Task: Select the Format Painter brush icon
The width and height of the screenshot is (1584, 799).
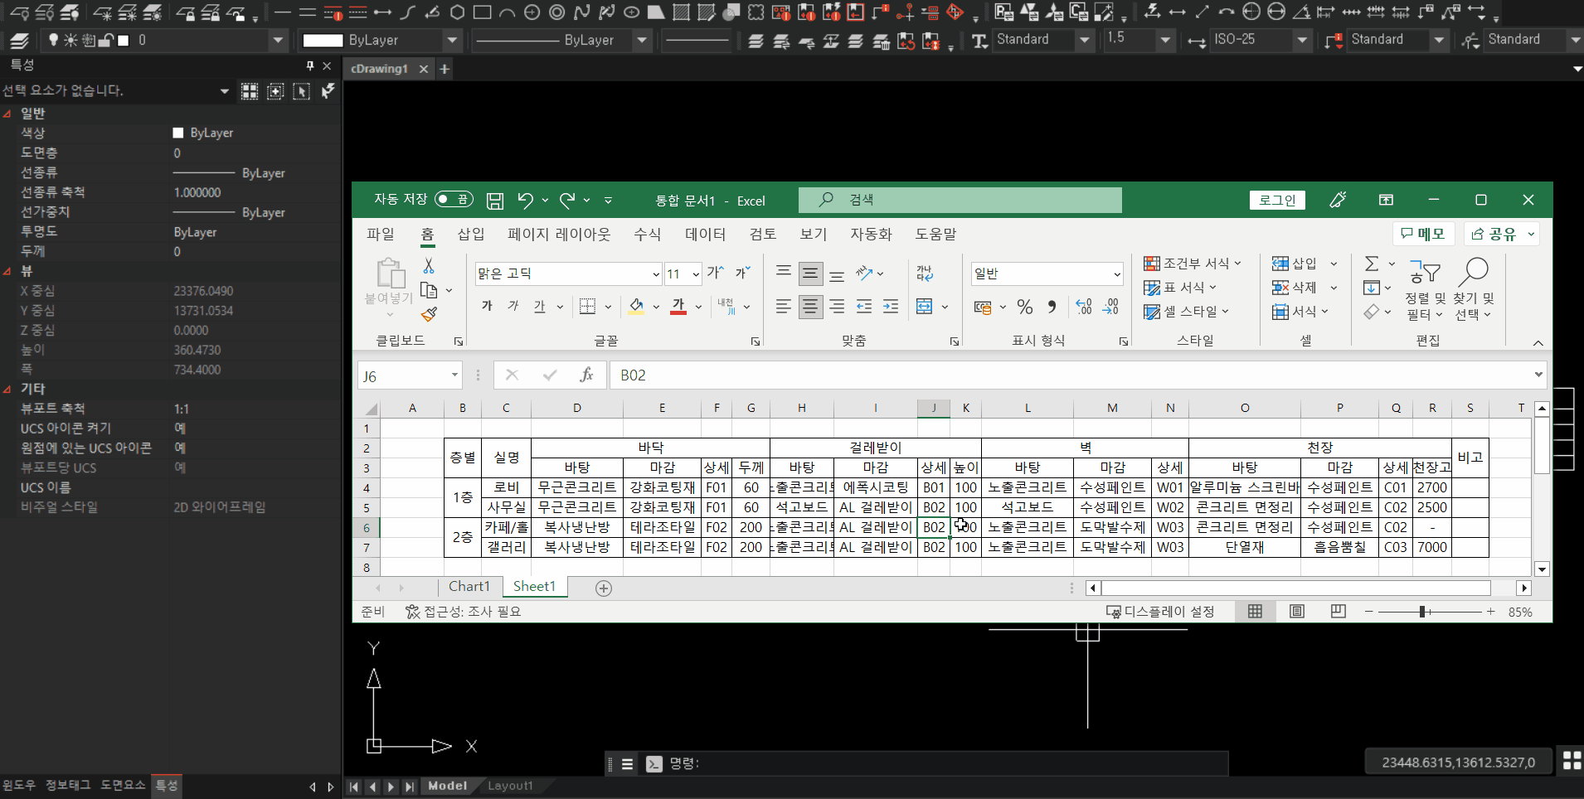Action: (x=429, y=314)
